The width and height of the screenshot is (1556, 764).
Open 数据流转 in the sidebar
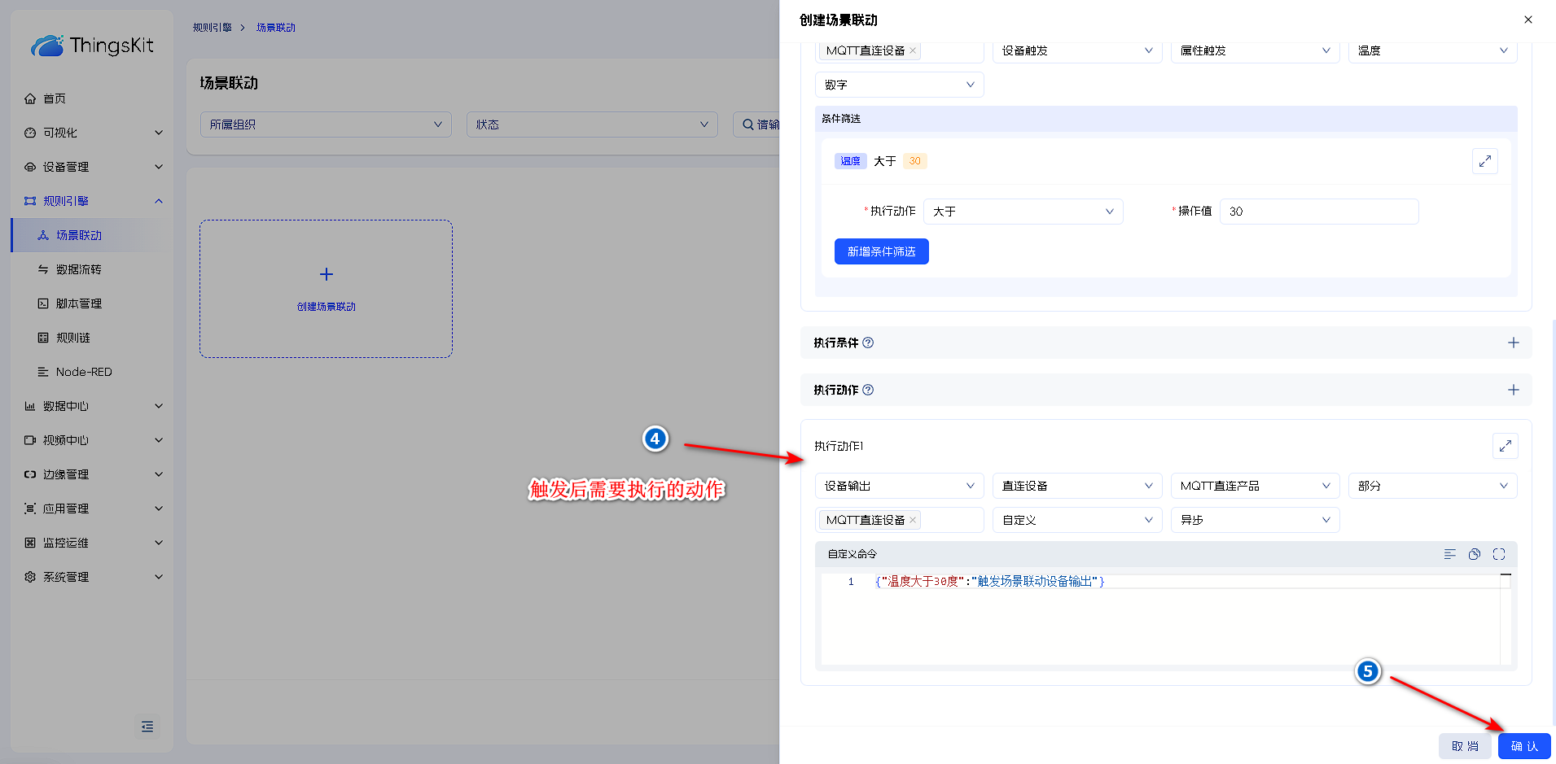(79, 269)
